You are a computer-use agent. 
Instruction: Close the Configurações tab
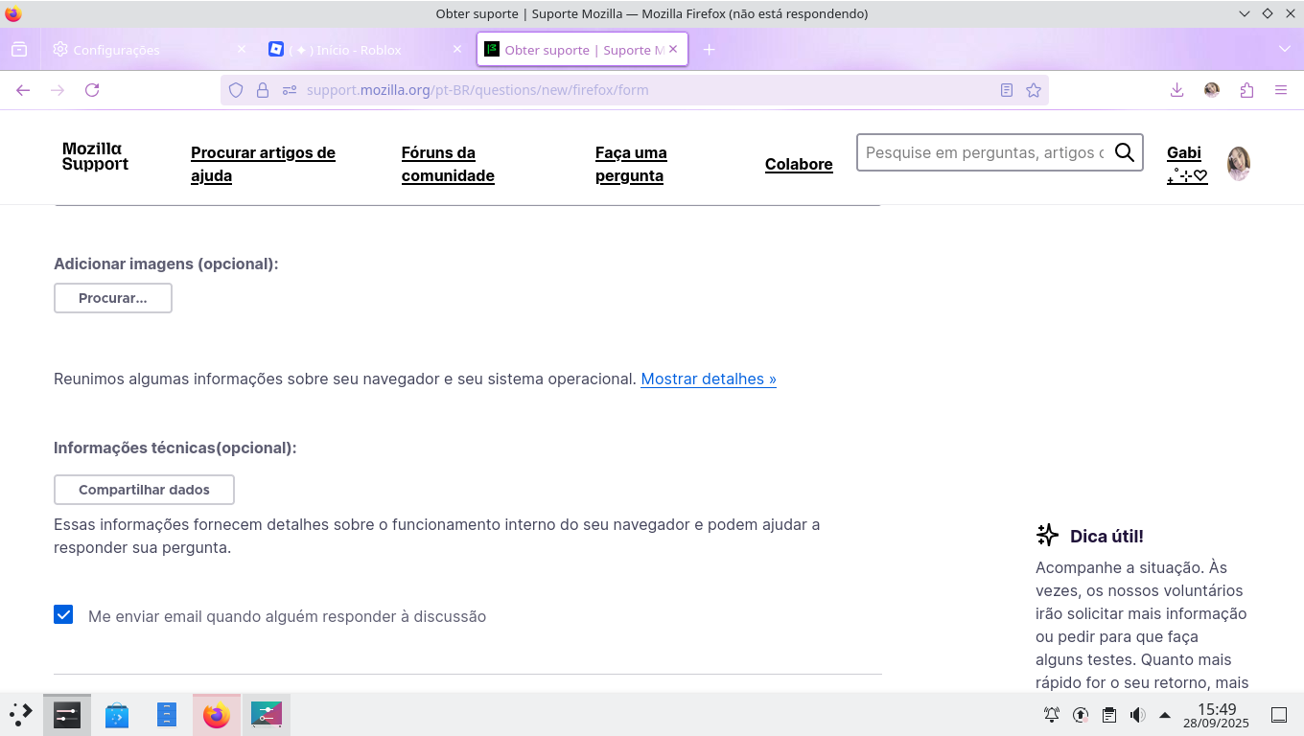(x=242, y=49)
